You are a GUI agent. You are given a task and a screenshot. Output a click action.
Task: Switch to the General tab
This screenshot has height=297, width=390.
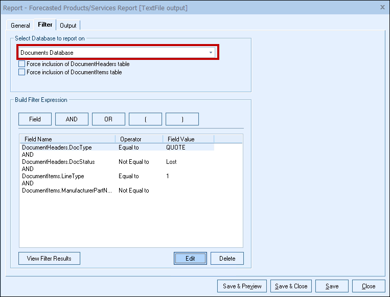tap(20, 26)
